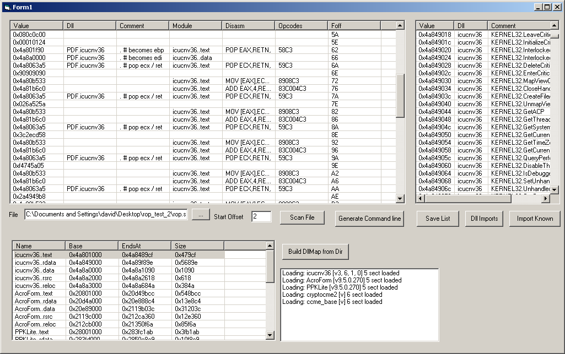Open file browse ellipsis button
The width and height of the screenshot is (565, 354).
pos(201,215)
